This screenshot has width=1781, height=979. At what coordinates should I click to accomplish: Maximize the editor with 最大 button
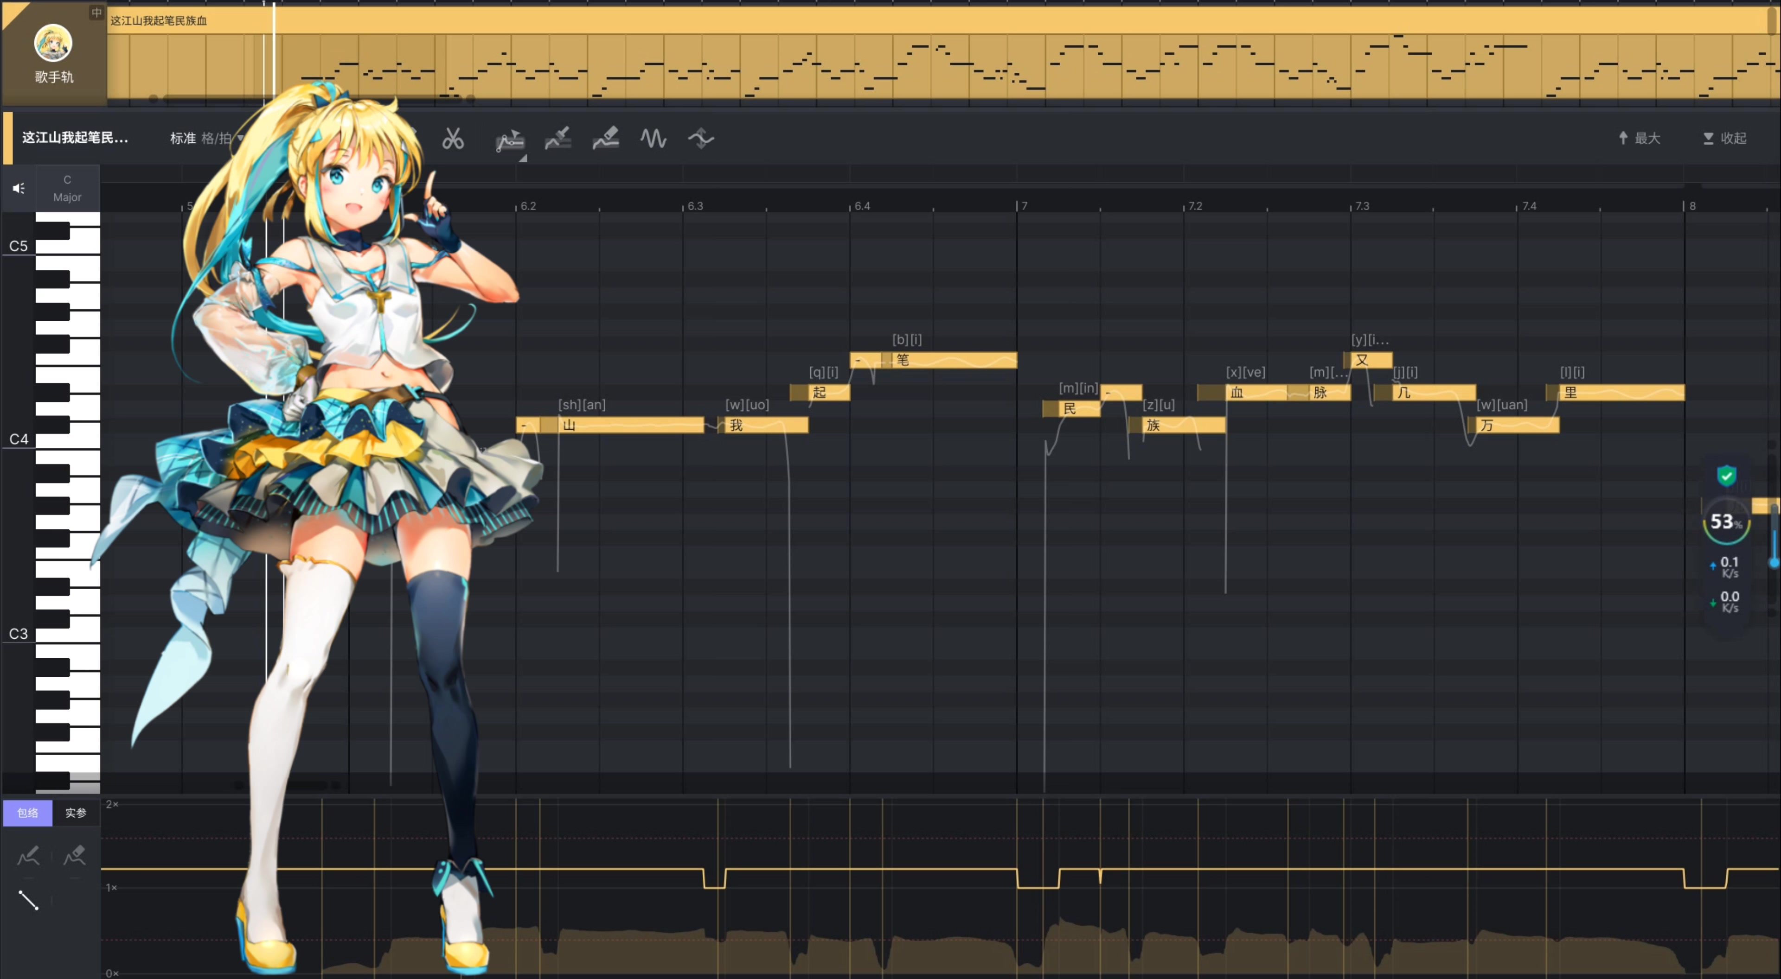tap(1639, 138)
